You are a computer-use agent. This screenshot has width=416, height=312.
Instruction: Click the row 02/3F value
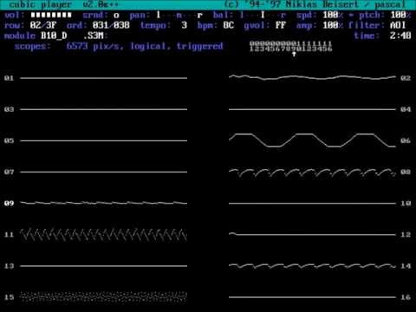point(43,25)
